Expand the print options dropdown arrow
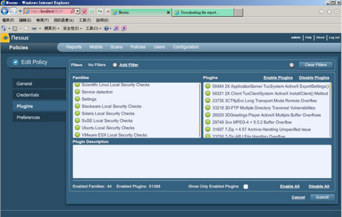The width and height of the screenshot is (342, 217). click(40, 29)
